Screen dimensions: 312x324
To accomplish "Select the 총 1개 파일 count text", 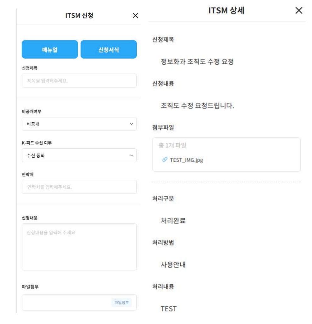I will 172,145.
